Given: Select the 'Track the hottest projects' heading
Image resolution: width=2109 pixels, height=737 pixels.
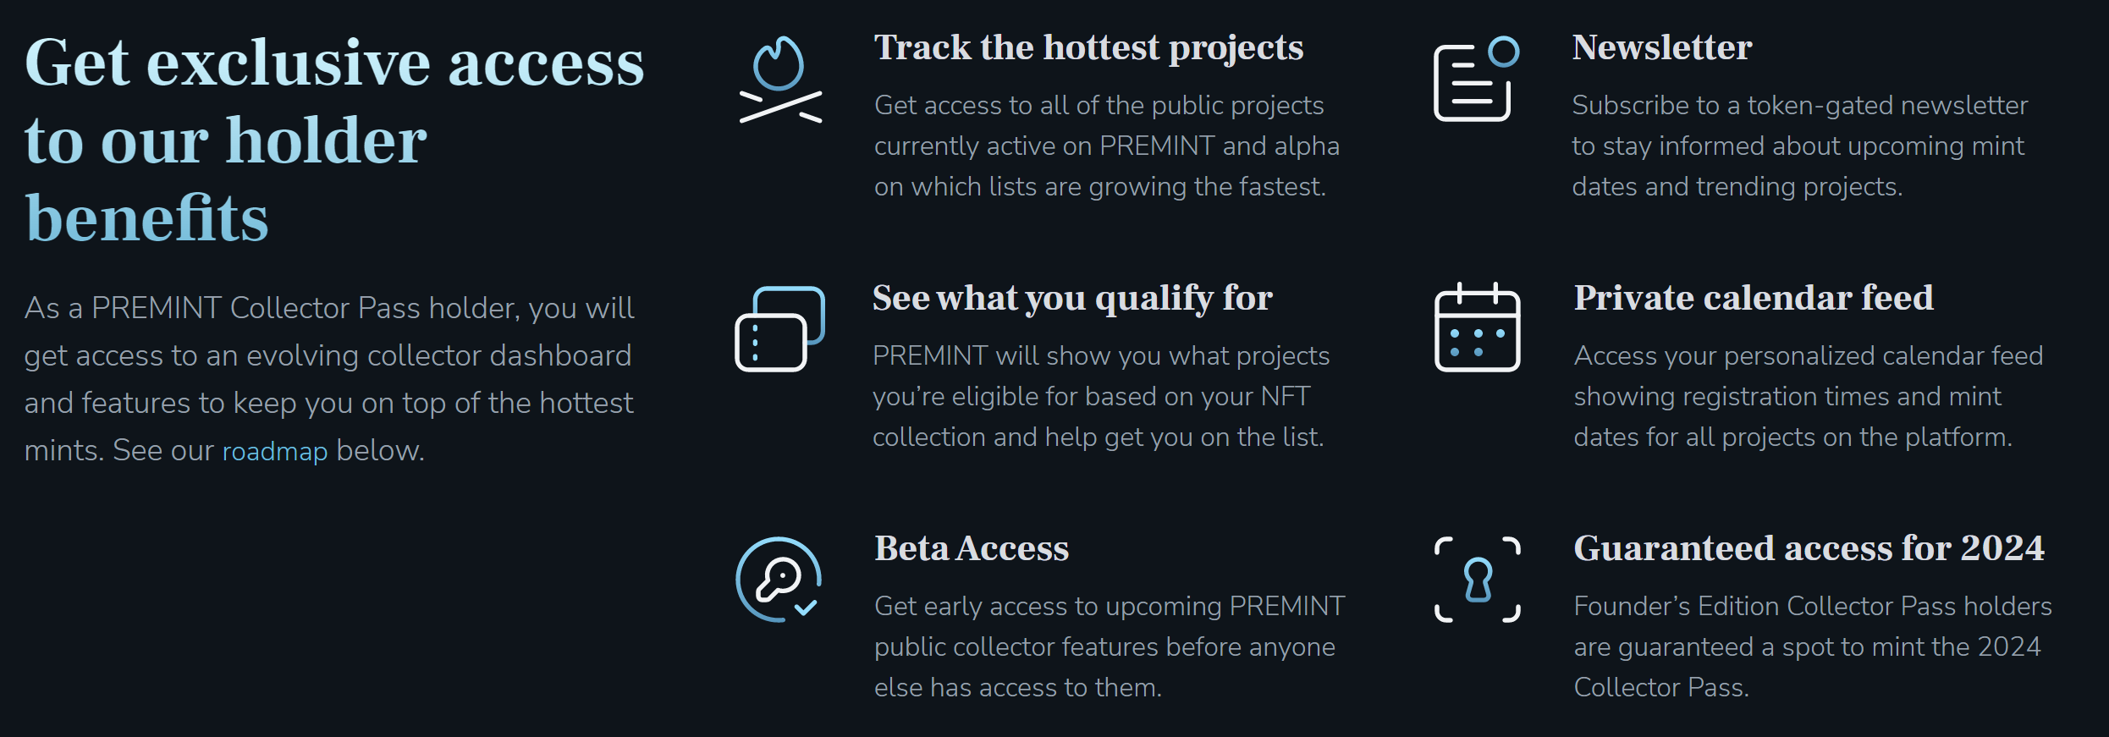Looking at the screenshot, I should 1088,48.
